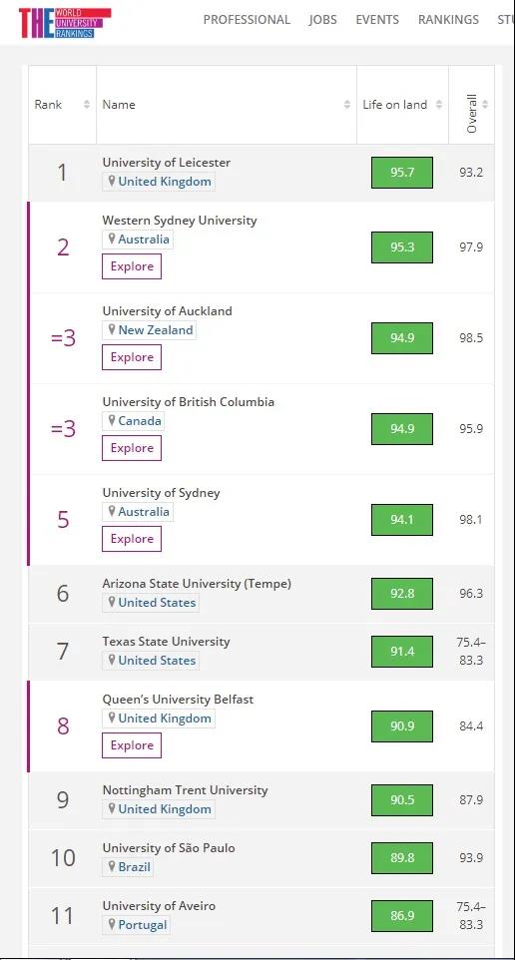Sort by the Overall column arrows
The width and height of the screenshot is (515, 960).
tap(484, 105)
